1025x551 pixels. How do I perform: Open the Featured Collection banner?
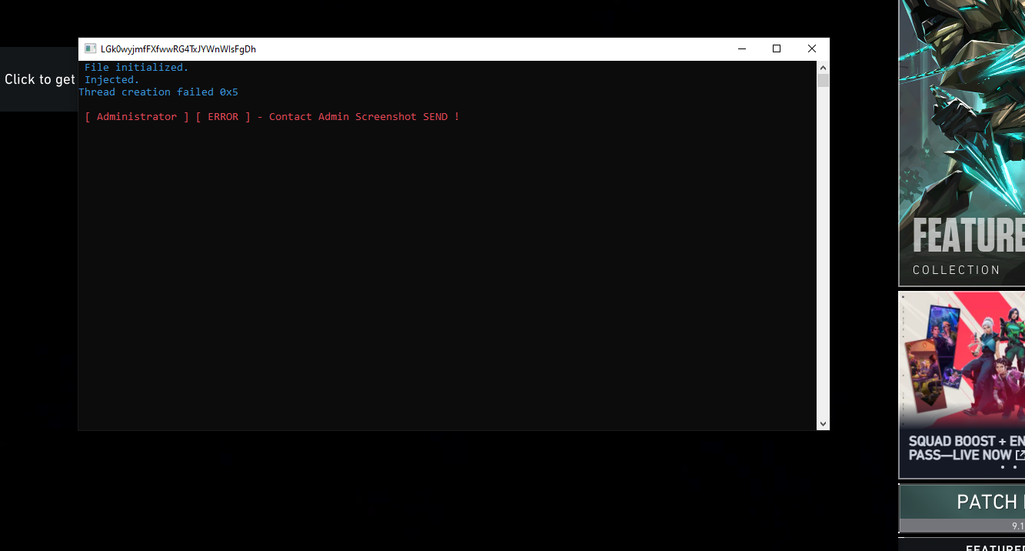[963, 154]
